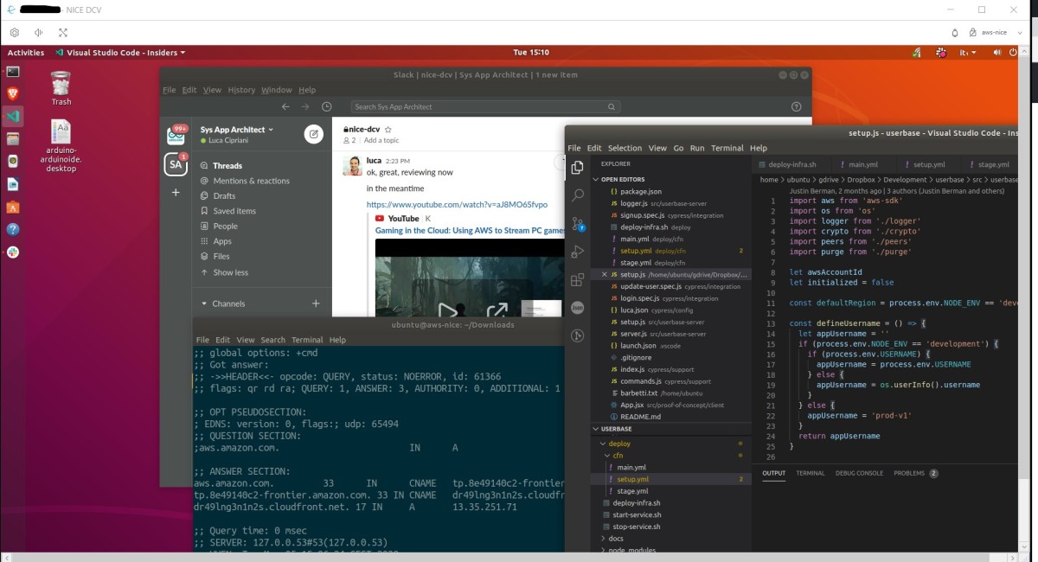The height and width of the screenshot is (562, 1038).
Task: Open the Terminal menu in VS Code
Action: 727,148
